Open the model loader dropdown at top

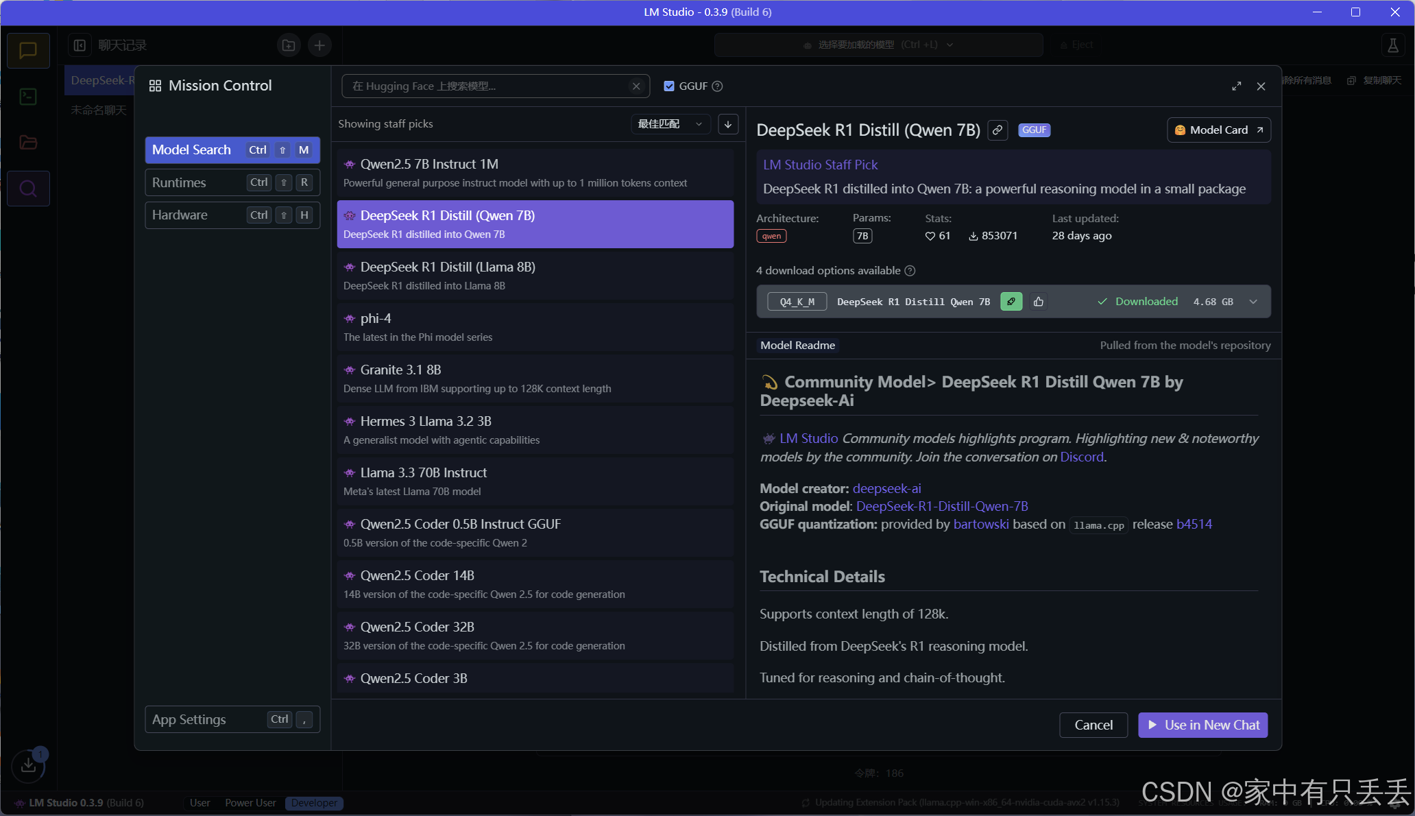pos(878,45)
